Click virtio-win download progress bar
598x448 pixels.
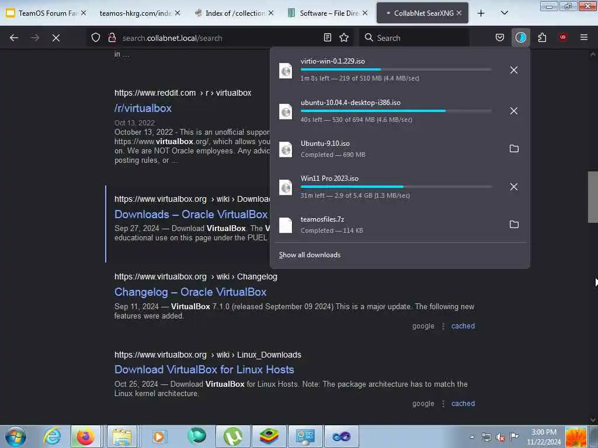pyautogui.click(x=396, y=69)
